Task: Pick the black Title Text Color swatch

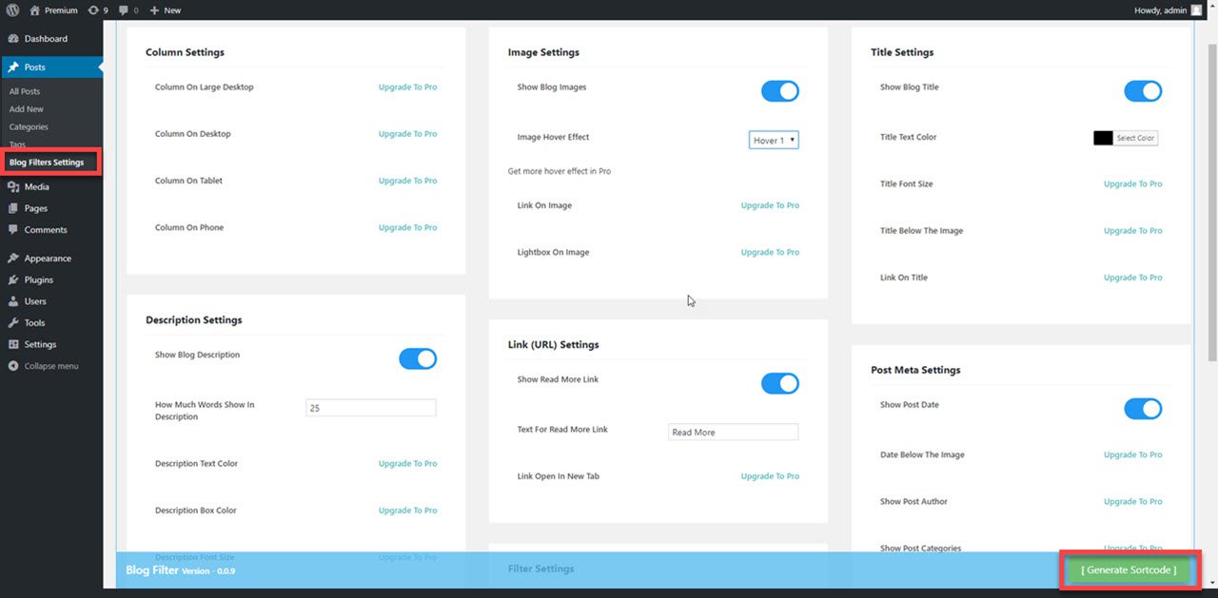Action: point(1103,138)
